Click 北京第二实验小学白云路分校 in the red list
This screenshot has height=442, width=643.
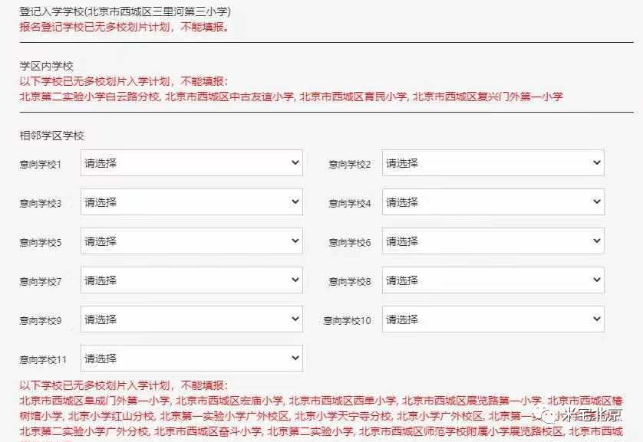(x=90, y=97)
